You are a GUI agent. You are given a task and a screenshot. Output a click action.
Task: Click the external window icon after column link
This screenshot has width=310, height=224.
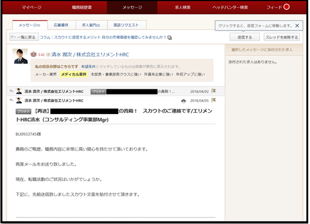[x=170, y=38]
